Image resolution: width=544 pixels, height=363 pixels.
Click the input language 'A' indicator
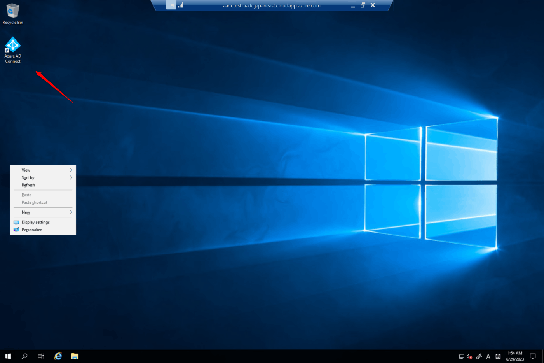(x=488, y=356)
